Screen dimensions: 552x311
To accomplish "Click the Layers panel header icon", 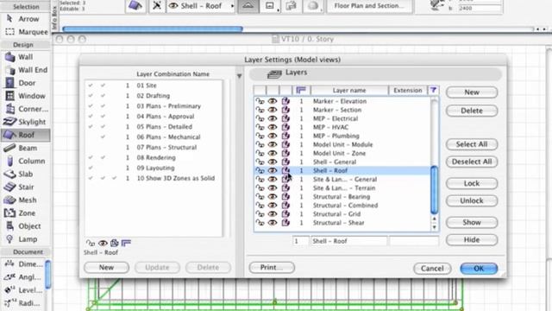I will 274,73.
